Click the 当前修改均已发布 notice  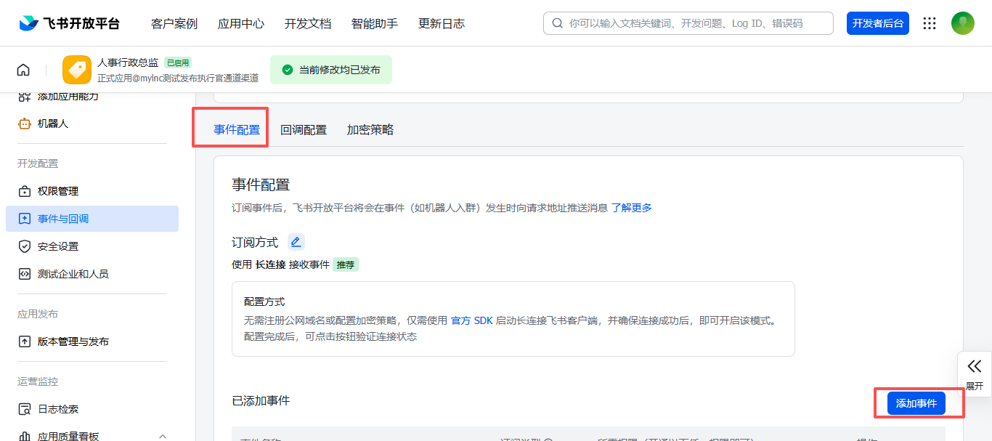click(x=331, y=70)
